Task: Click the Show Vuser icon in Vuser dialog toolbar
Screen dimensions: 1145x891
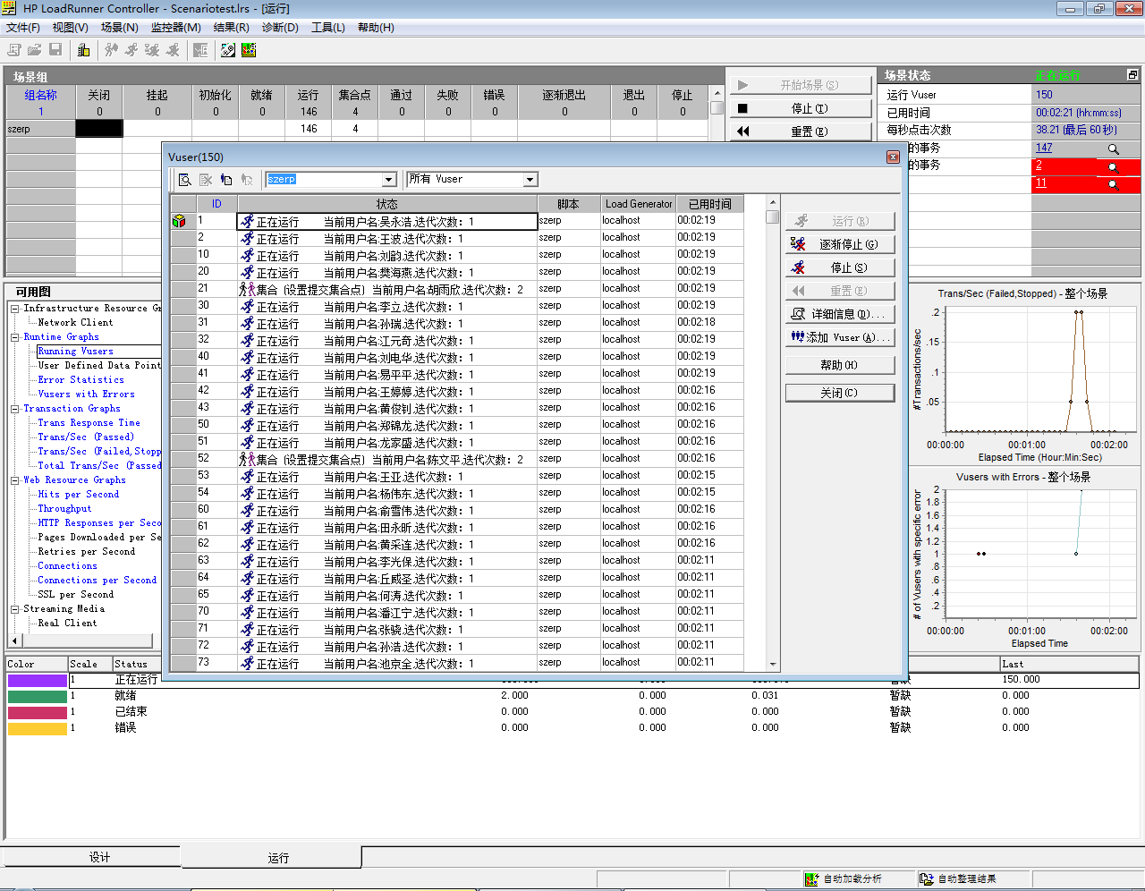Action: point(184,180)
